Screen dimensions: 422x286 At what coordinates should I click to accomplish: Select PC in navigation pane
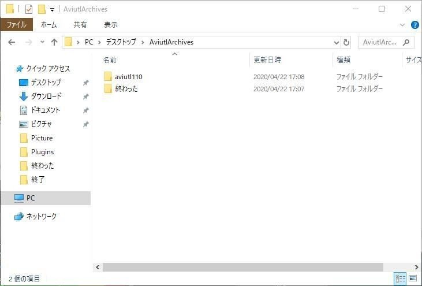(x=46, y=198)
